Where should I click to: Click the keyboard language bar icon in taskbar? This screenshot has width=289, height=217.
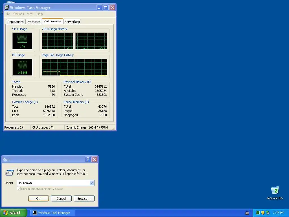(247, 213)
